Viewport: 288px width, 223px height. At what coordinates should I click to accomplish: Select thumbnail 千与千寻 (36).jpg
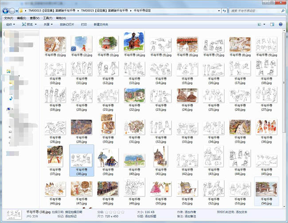click(266, 127)
